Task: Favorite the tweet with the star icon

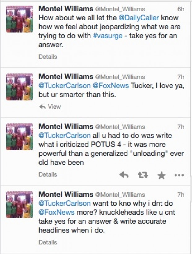Action: coord(162,175)
